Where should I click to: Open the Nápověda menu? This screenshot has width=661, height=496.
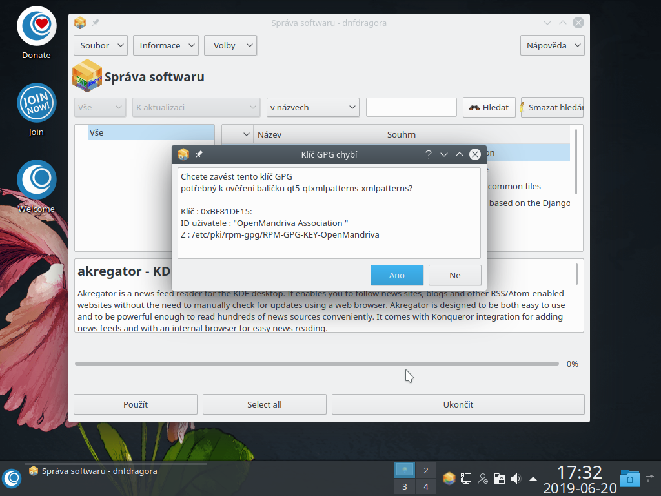[x=552, y=45]
